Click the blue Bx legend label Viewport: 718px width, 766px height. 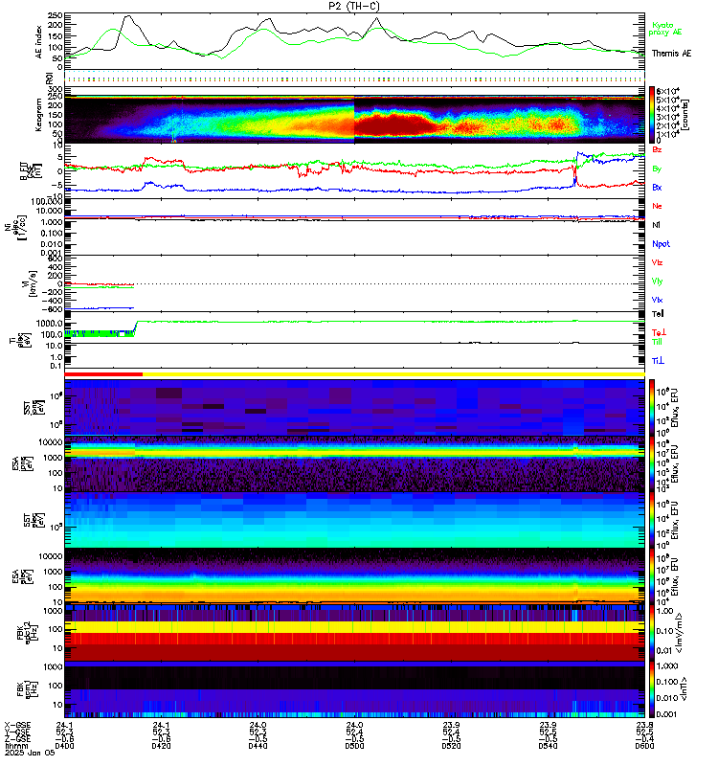pyautogui.click(x=657, y=187)
